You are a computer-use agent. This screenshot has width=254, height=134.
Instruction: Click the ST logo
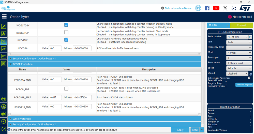245,8
